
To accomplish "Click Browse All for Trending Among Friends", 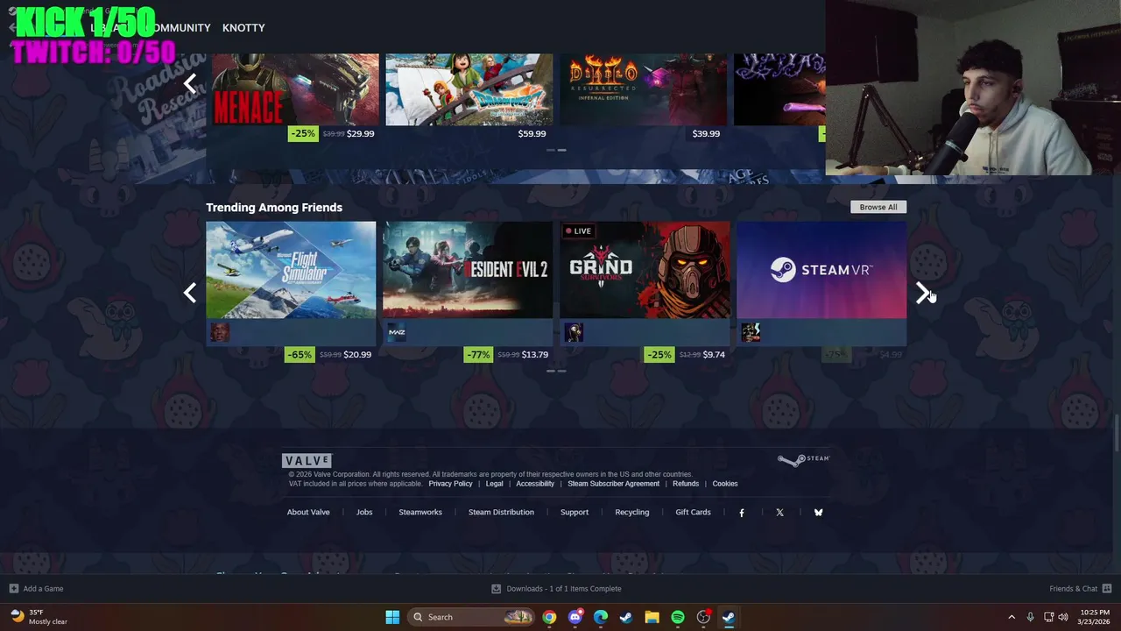I will [x=878, y=207].
